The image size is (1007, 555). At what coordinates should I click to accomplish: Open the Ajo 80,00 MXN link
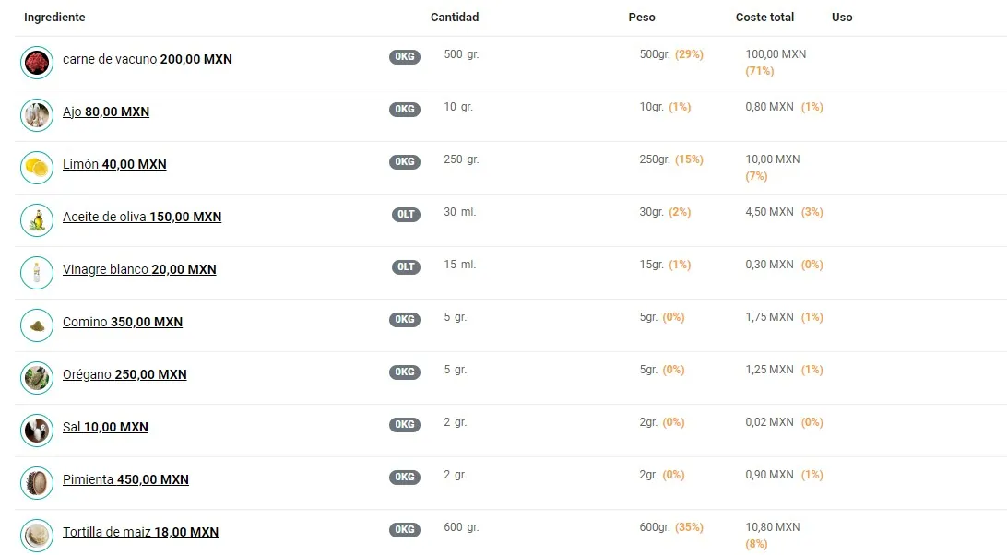click(x=106, y=112)
